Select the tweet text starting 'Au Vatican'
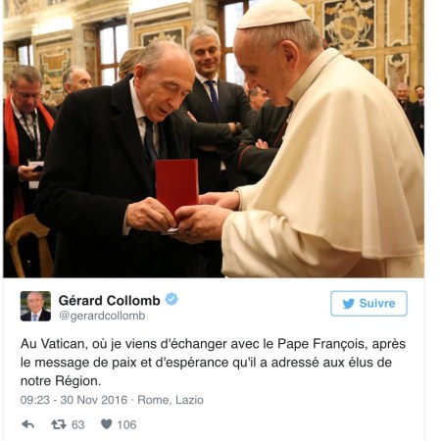This screenshot has width=441, height=441. 213,363
